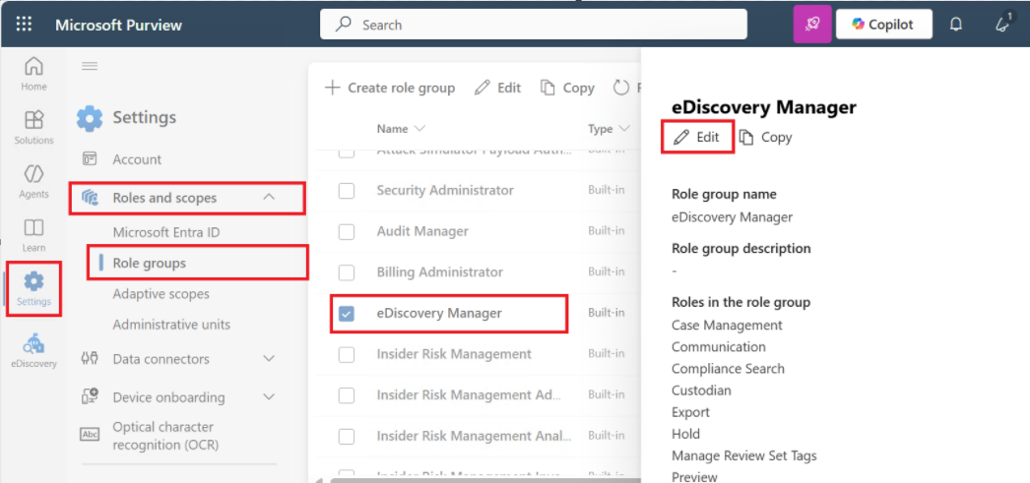This screenshot has height=483, width=1030.
Task: Click Create role group button
Action: (x=390, y=88)
